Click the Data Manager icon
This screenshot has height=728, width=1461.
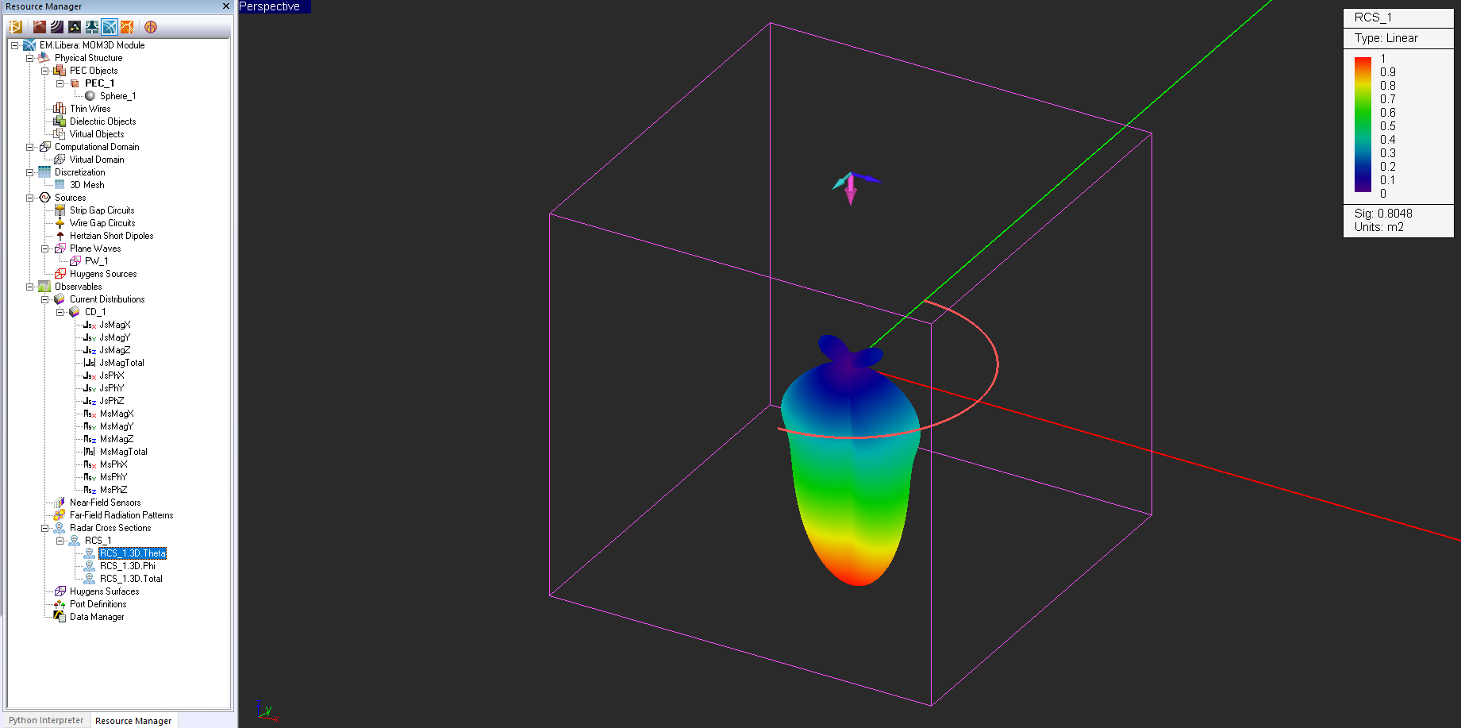[x=60, y=617]
